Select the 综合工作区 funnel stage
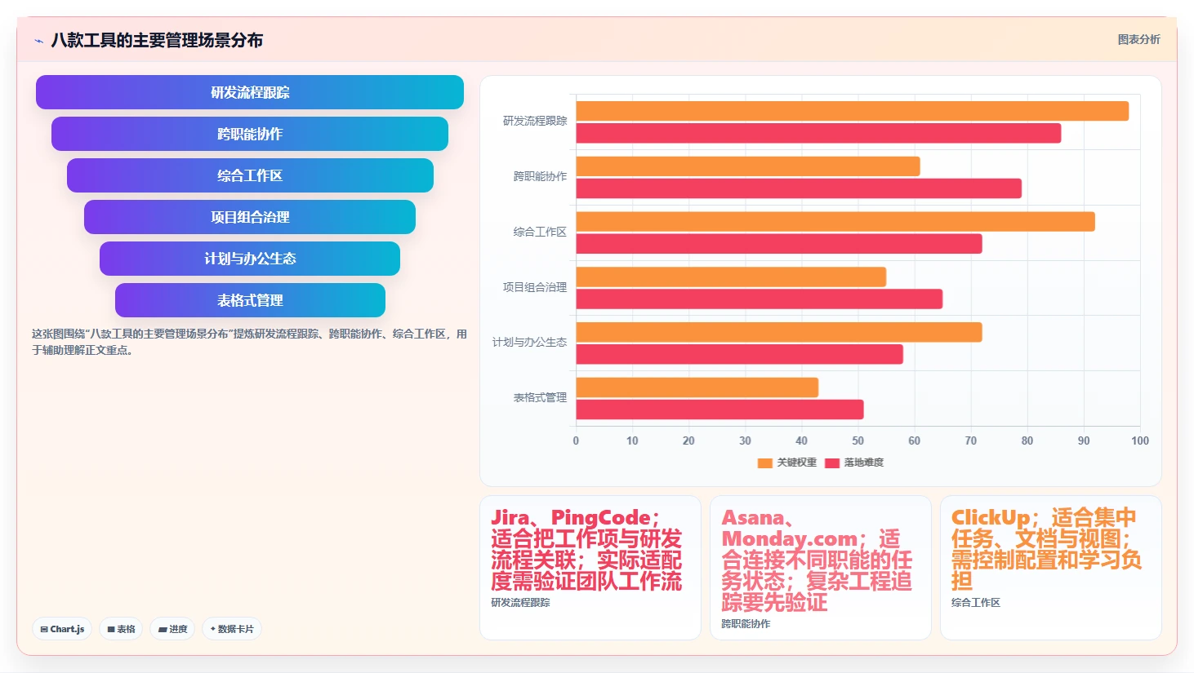Image resolution: width=1194 pixels, height=673 pixels. (250, 175)
